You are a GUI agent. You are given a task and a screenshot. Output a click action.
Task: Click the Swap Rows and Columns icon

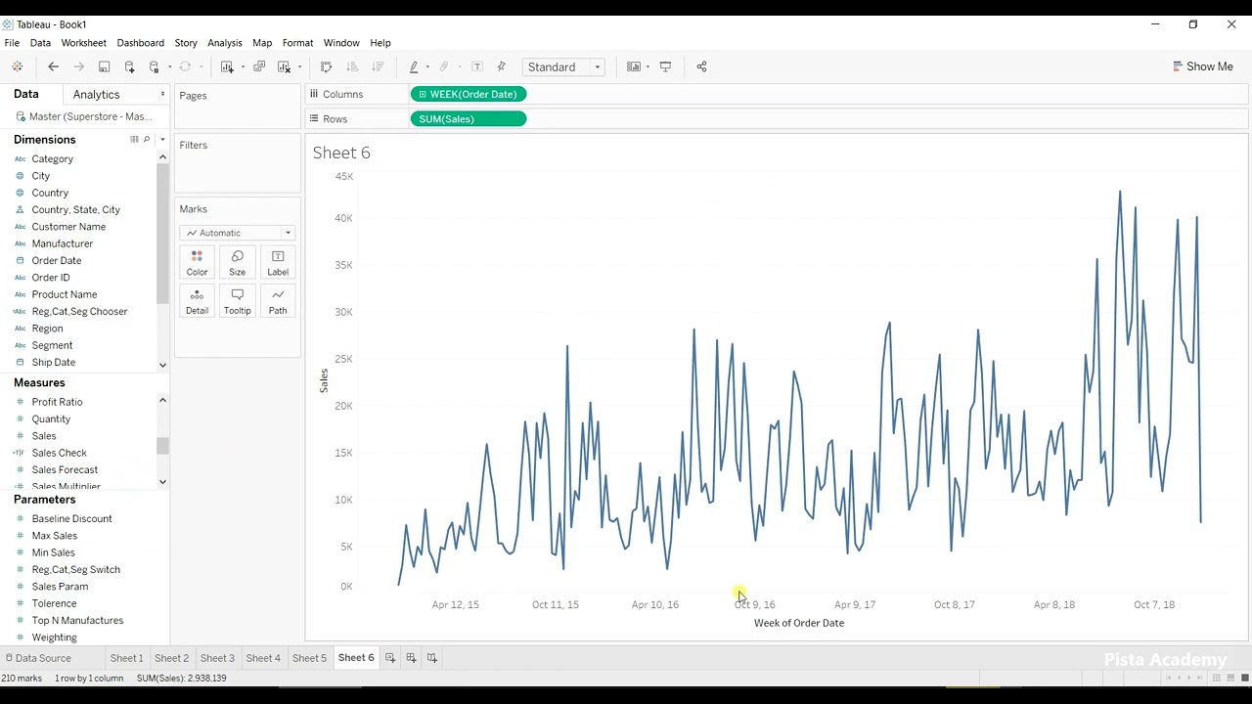327,66
